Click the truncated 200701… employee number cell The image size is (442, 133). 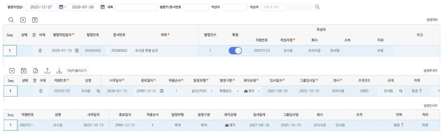tap(27, 125)
